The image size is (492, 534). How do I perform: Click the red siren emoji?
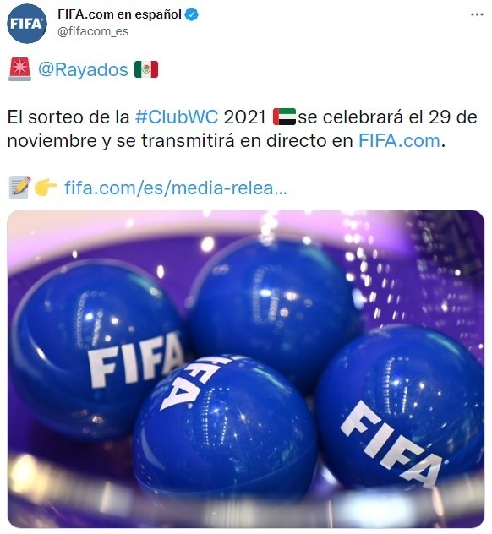tap(19, 69)
